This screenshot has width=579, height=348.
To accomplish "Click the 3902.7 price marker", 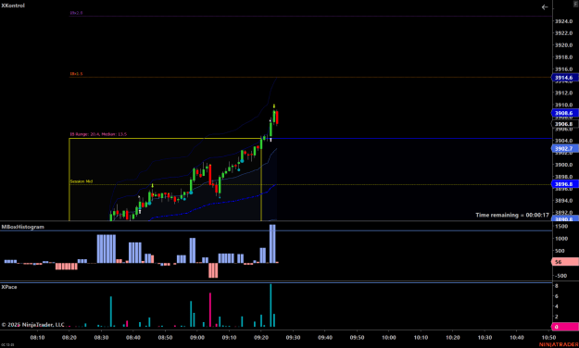I will pyautogui.click(x=564, y=149).
